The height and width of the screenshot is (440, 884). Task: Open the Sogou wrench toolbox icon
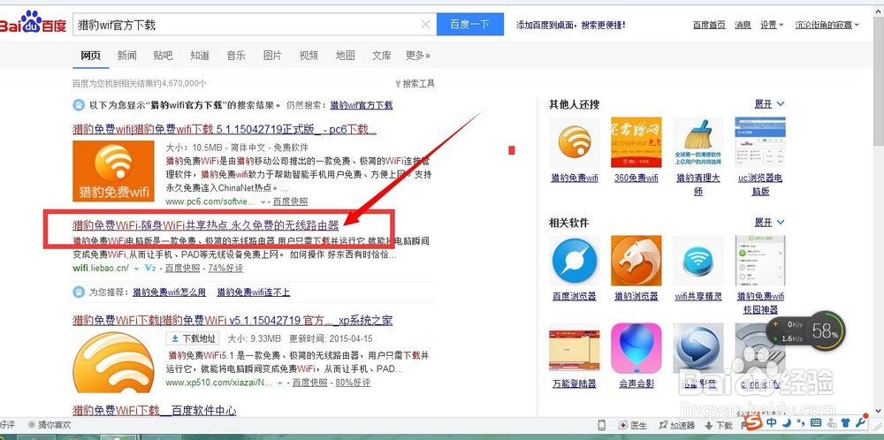tap(860, 422)
